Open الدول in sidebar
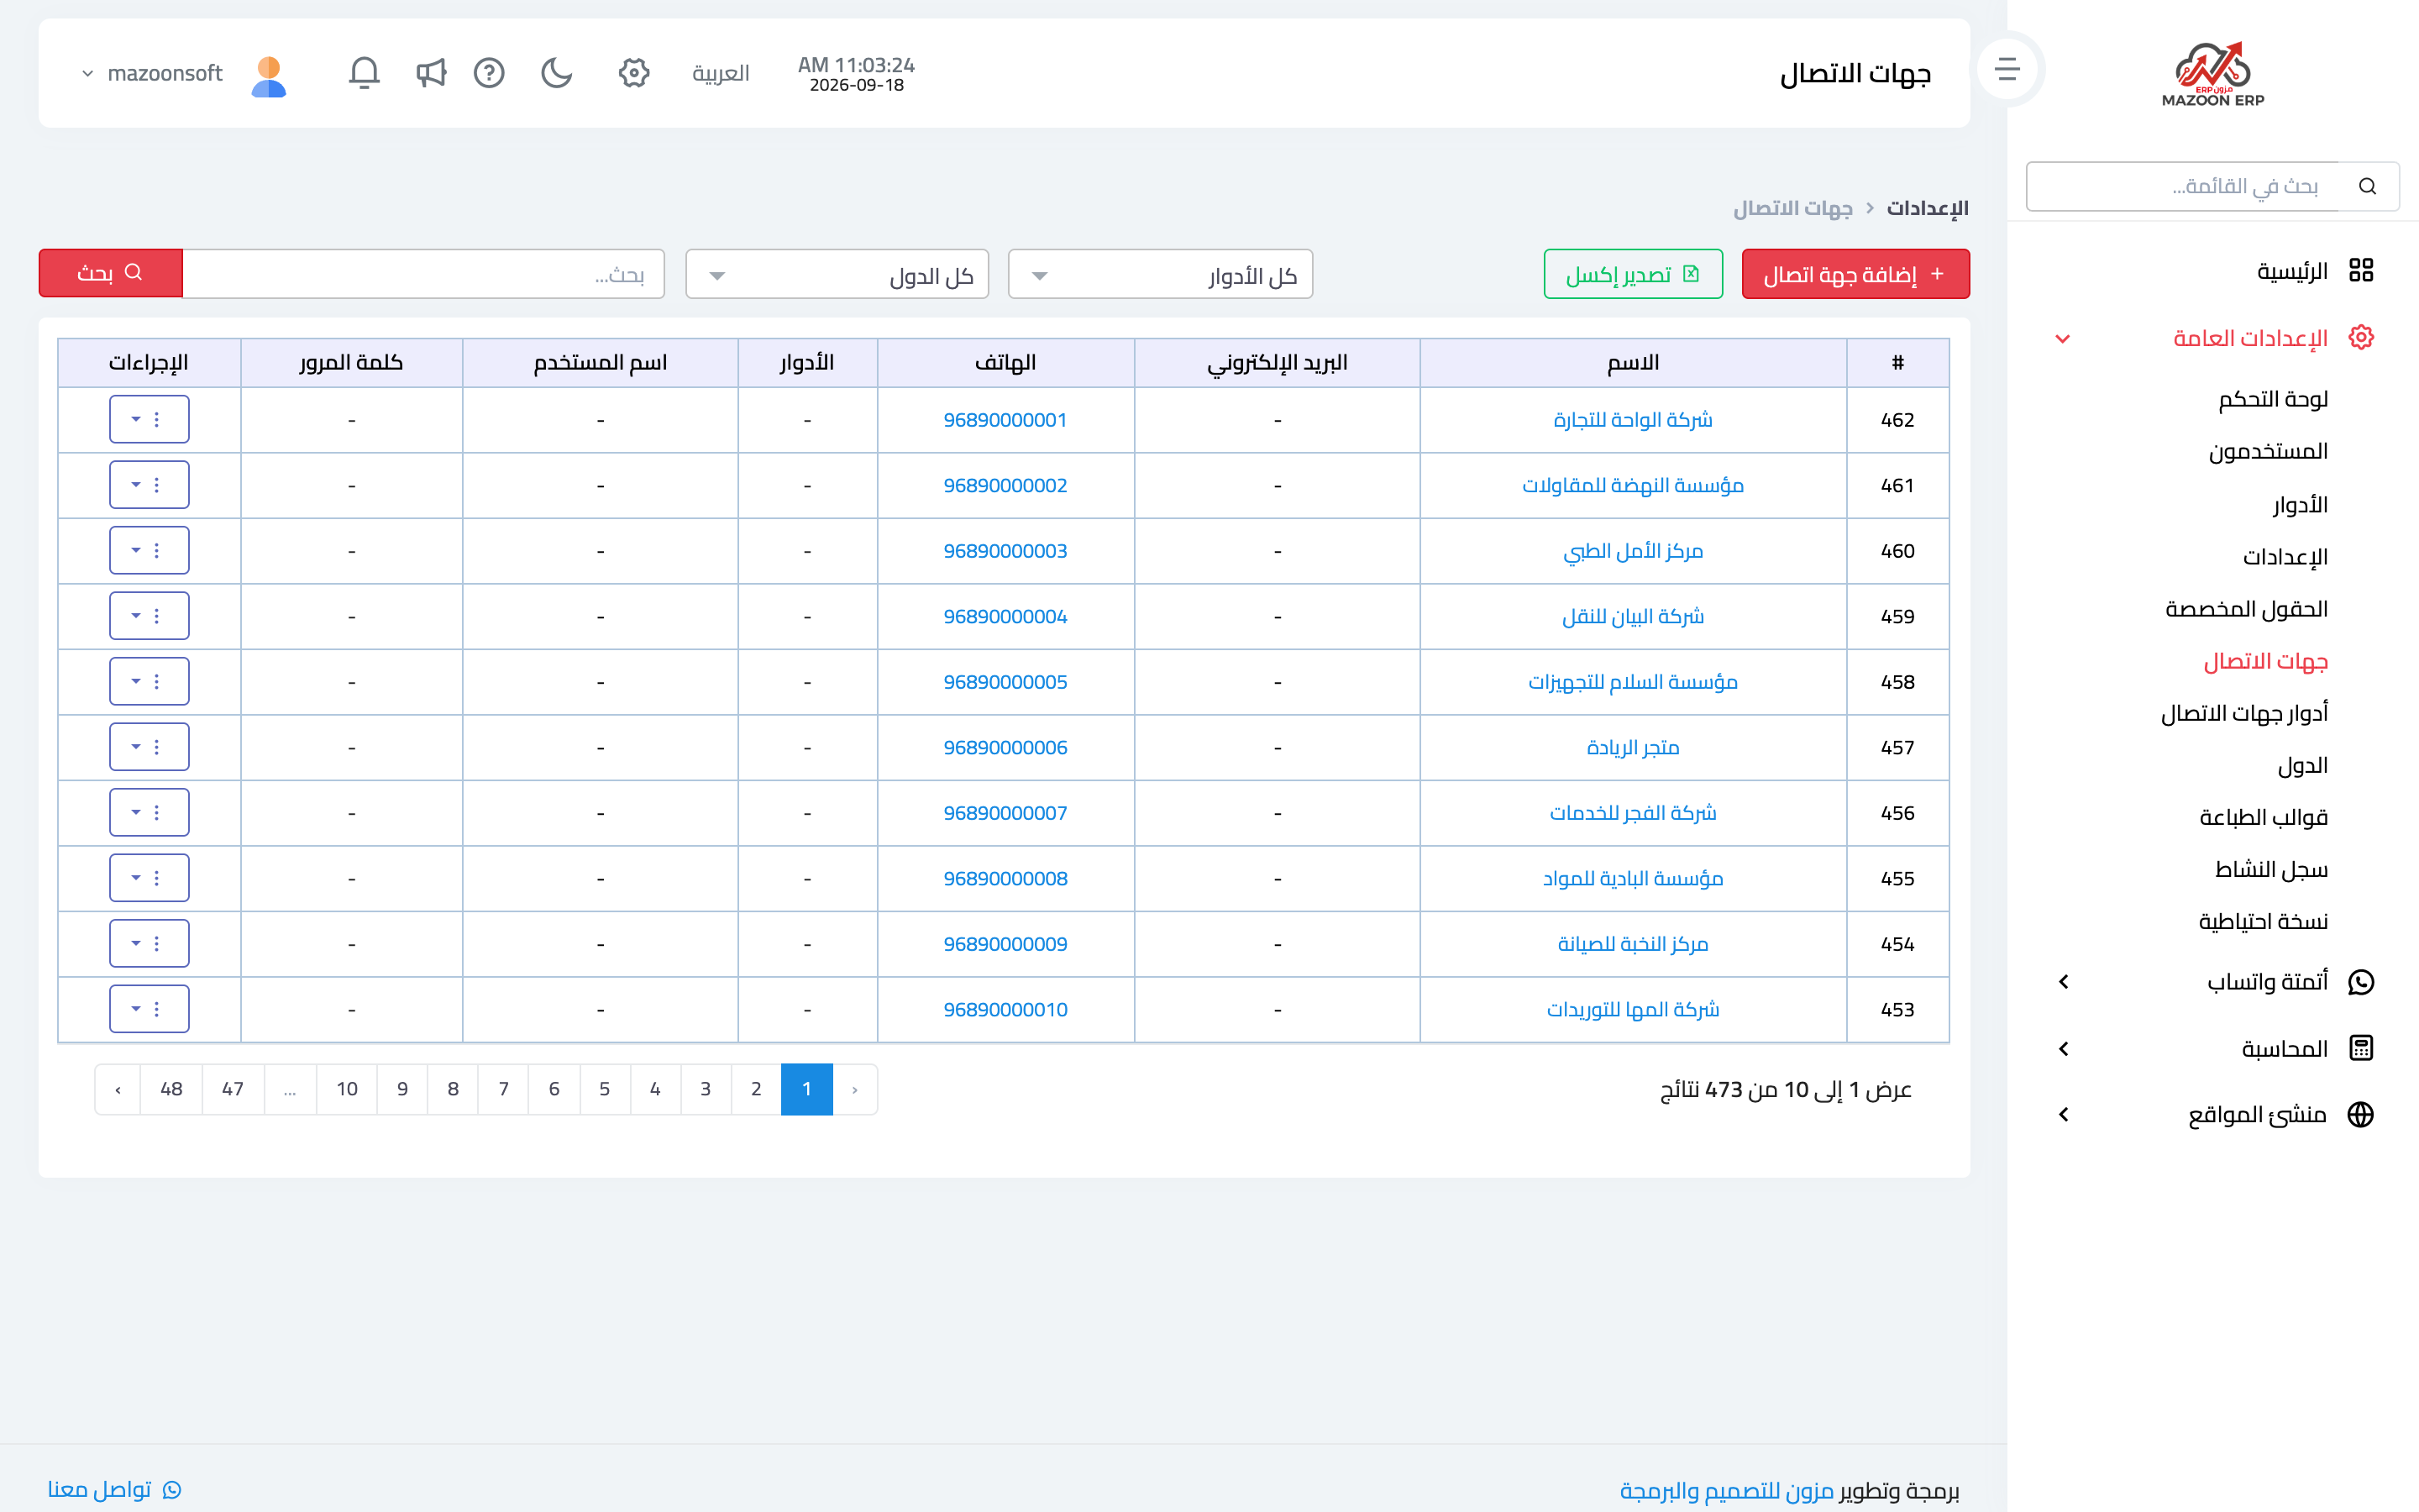This screenshot has height=1512, width=2419. [2302, 765]
